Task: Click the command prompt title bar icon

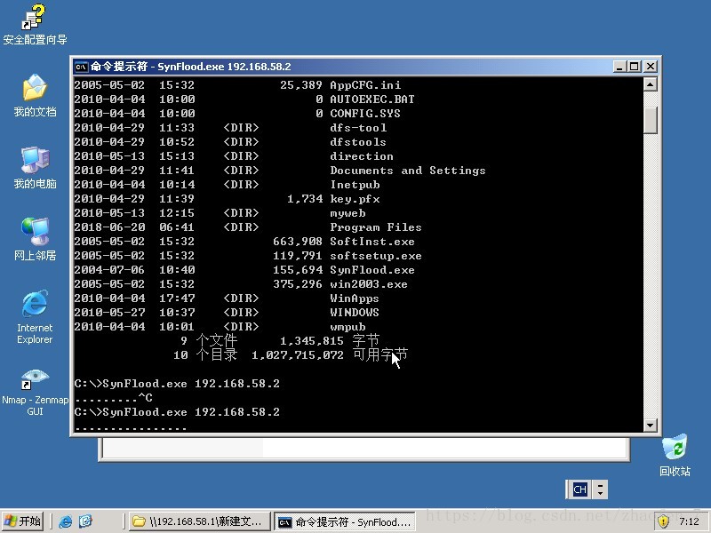Action: [81, 67]
